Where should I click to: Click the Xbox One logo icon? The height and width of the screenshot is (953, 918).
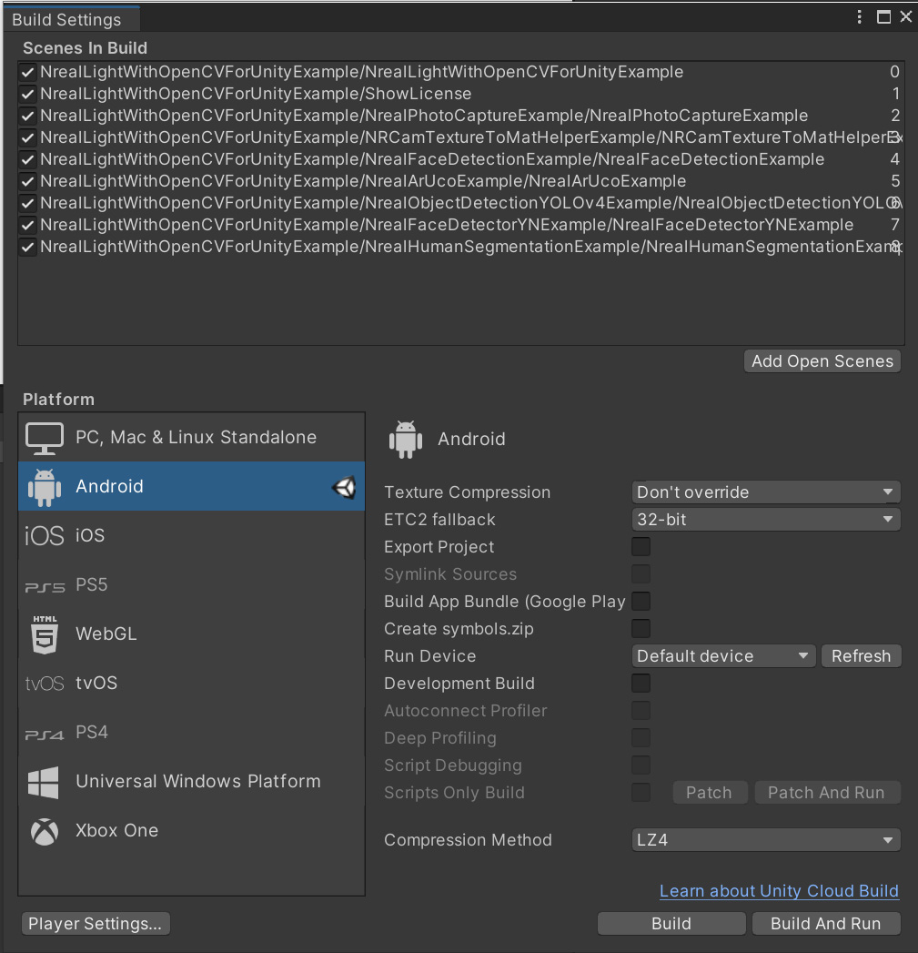(x=45, y=831)
